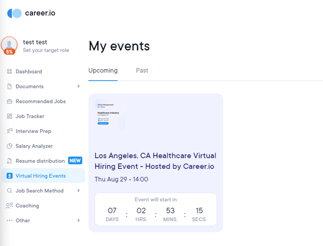The width and height of the screenshot is (323, 246).
Task: Click the 'Event will start in' label
Action: pos(156,200)
